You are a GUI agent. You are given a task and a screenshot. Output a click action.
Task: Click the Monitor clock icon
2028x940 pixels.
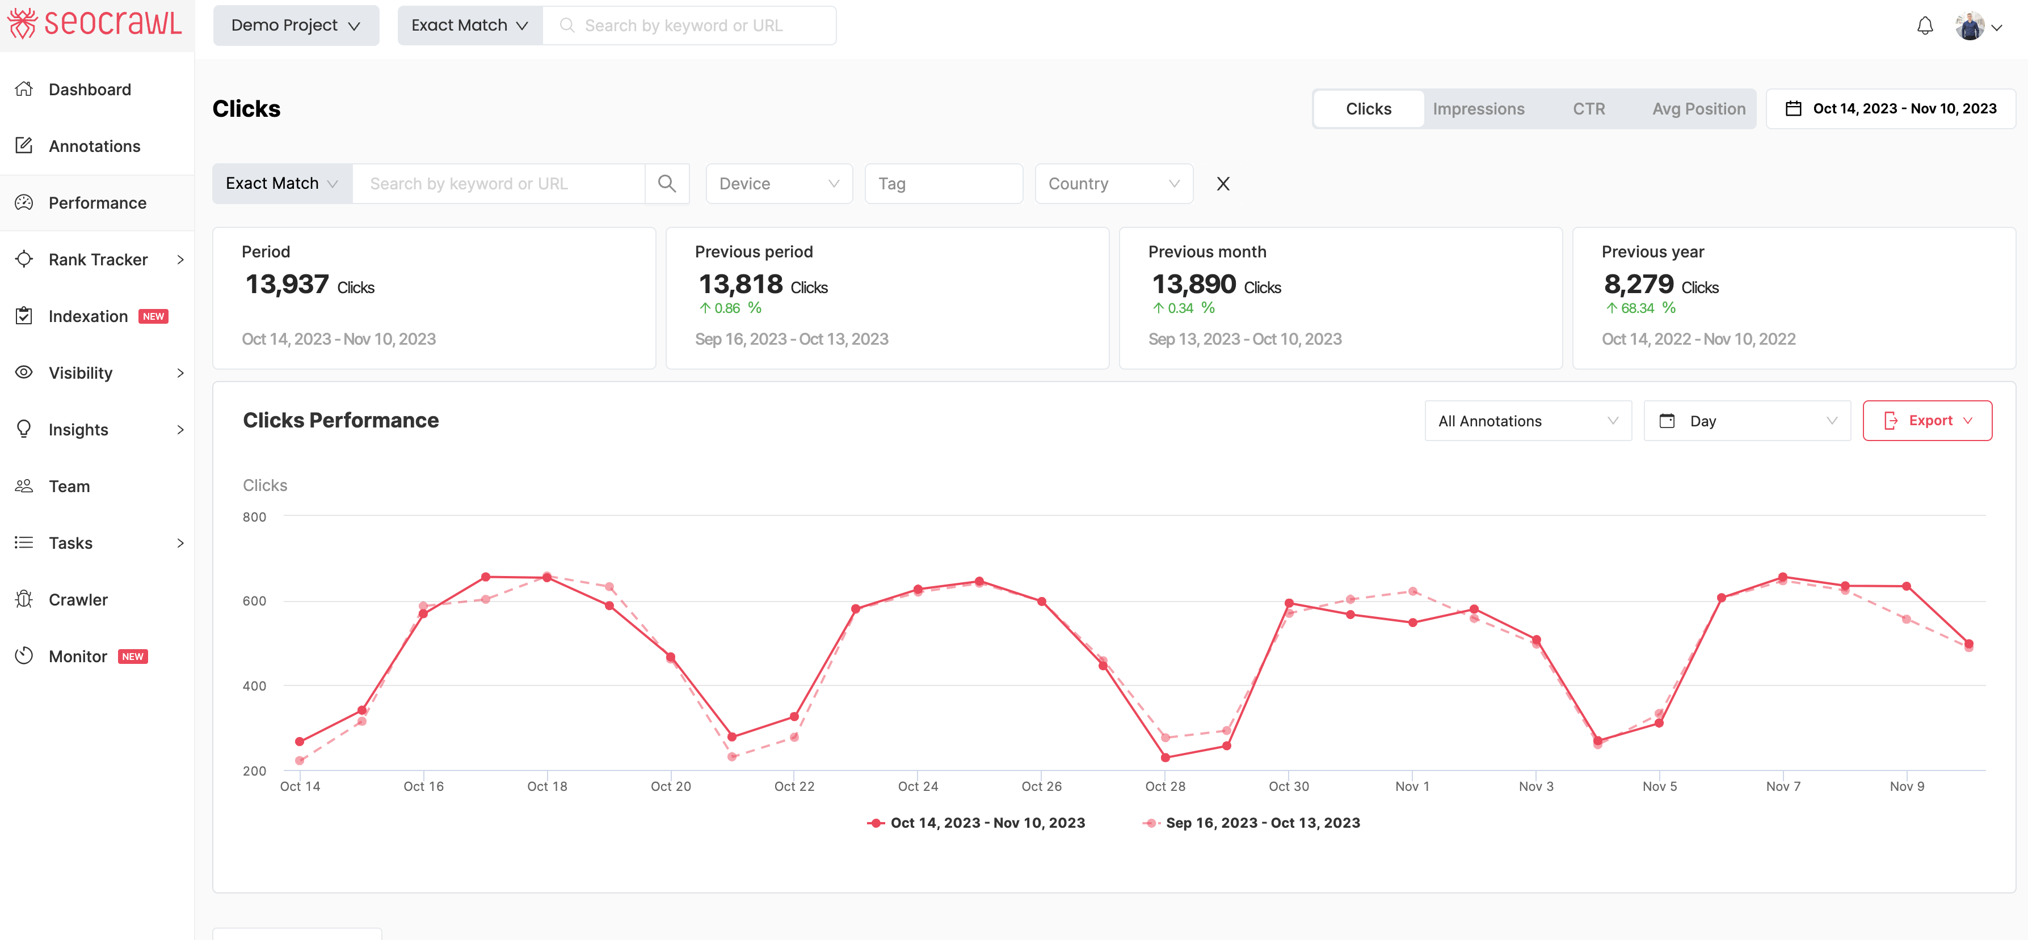click(x=24, y=655)
